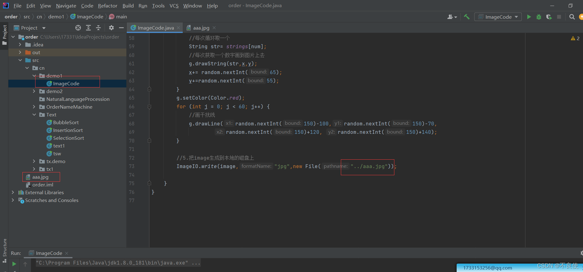Select ImageCode tab in Run panel

pyautogui.click(x=49, y=253)
